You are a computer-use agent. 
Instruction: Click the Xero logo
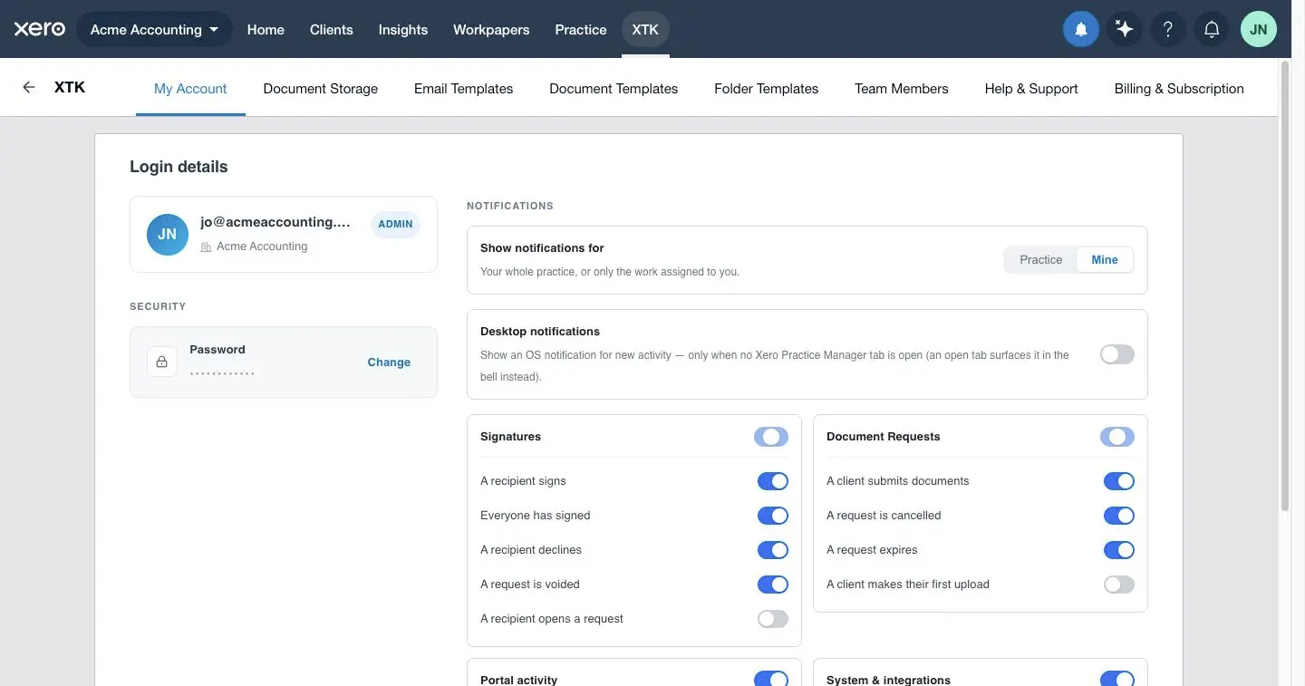[x=40, y=29]
